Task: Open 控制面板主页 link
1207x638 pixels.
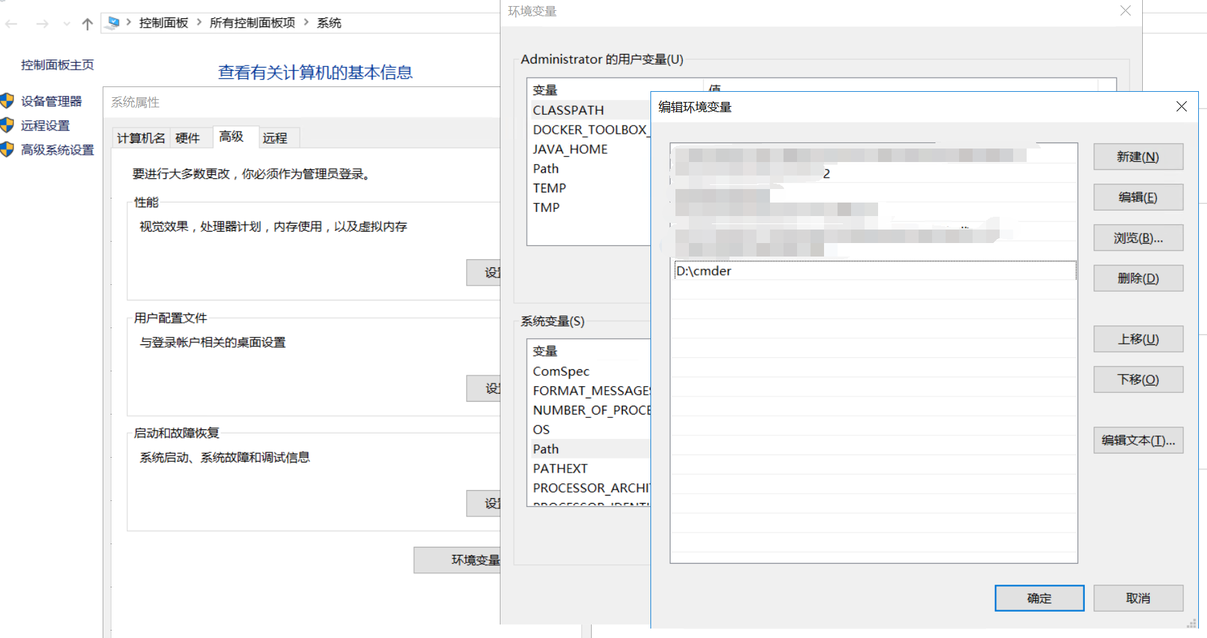Action: (x=57, y=64)
